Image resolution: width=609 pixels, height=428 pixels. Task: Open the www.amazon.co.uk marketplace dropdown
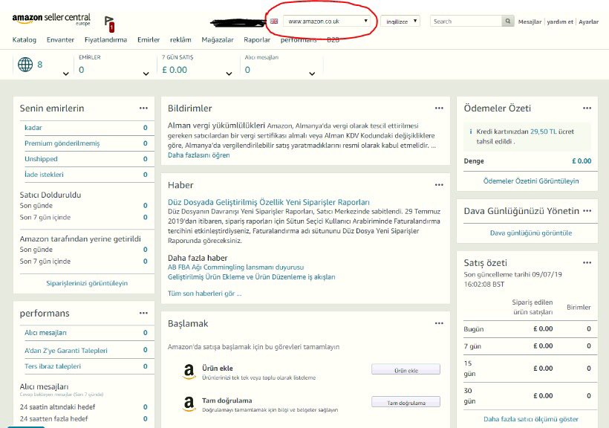[326, 22]
